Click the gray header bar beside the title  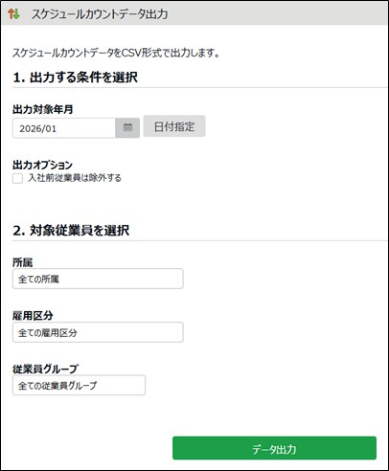[x=278, y=14]
